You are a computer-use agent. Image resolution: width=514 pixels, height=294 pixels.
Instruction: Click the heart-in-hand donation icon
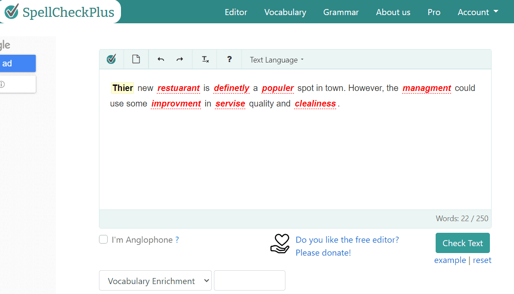pos(280,244)
